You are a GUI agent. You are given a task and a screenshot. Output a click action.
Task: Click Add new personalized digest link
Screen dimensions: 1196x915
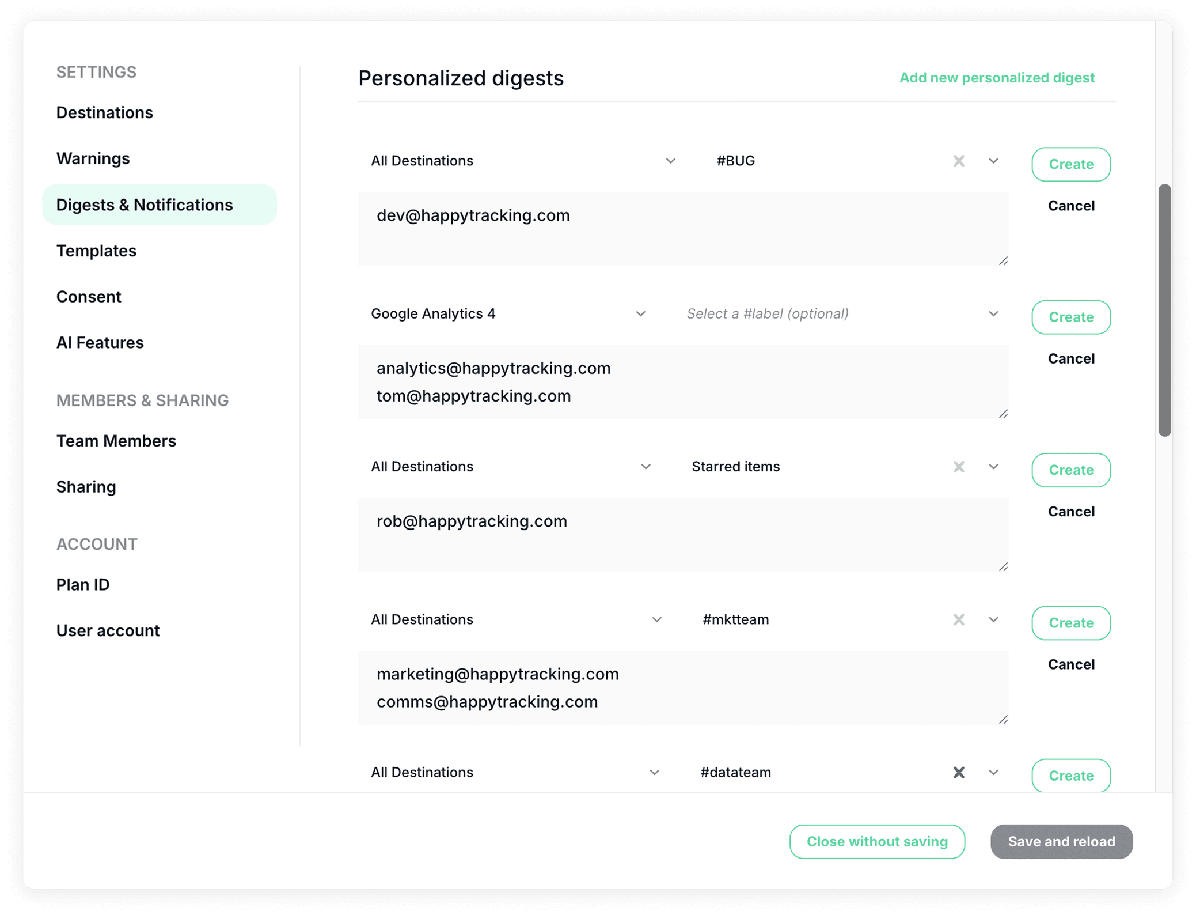[997, 78]
